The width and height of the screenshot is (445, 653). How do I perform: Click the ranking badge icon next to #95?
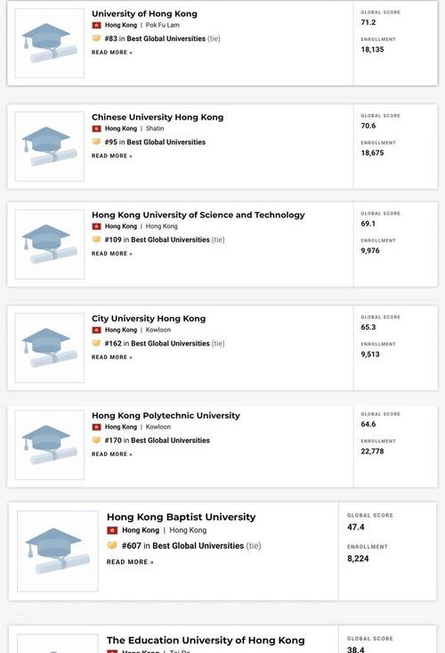pos(96,142)
